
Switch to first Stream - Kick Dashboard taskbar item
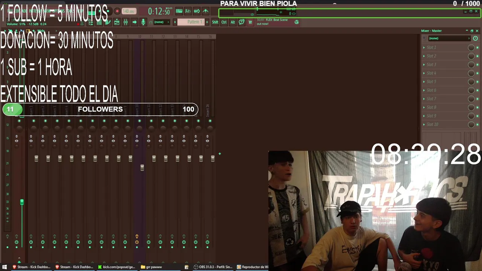tap(32, 267)
